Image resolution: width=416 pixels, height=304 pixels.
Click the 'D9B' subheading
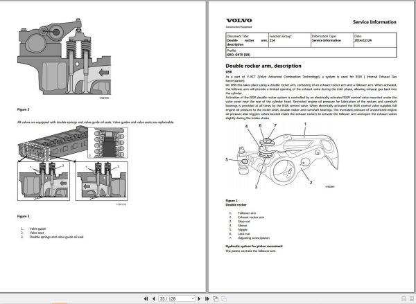[228, 72]
